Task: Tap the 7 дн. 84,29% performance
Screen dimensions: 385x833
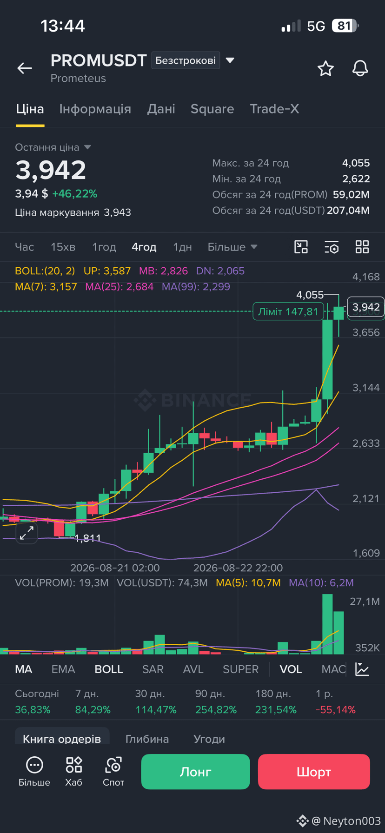Action: coord(93,702)
